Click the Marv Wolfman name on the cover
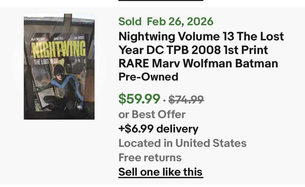This screenshot has height=187, width=305. click(x=38, y=39)
